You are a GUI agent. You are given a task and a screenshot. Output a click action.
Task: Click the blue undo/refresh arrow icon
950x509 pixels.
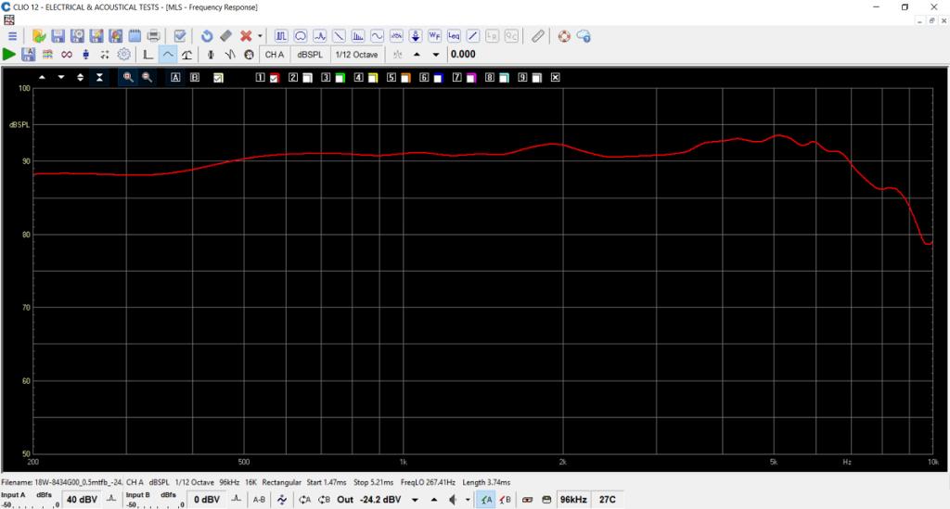tap(207, 36)
